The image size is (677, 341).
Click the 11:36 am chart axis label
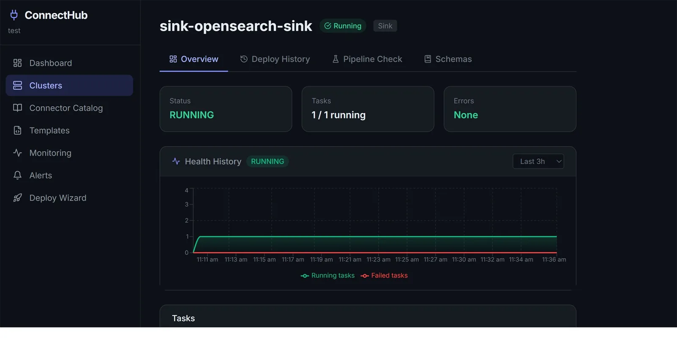tap(554, 259)
